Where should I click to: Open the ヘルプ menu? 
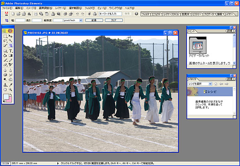tap(130, 8)
